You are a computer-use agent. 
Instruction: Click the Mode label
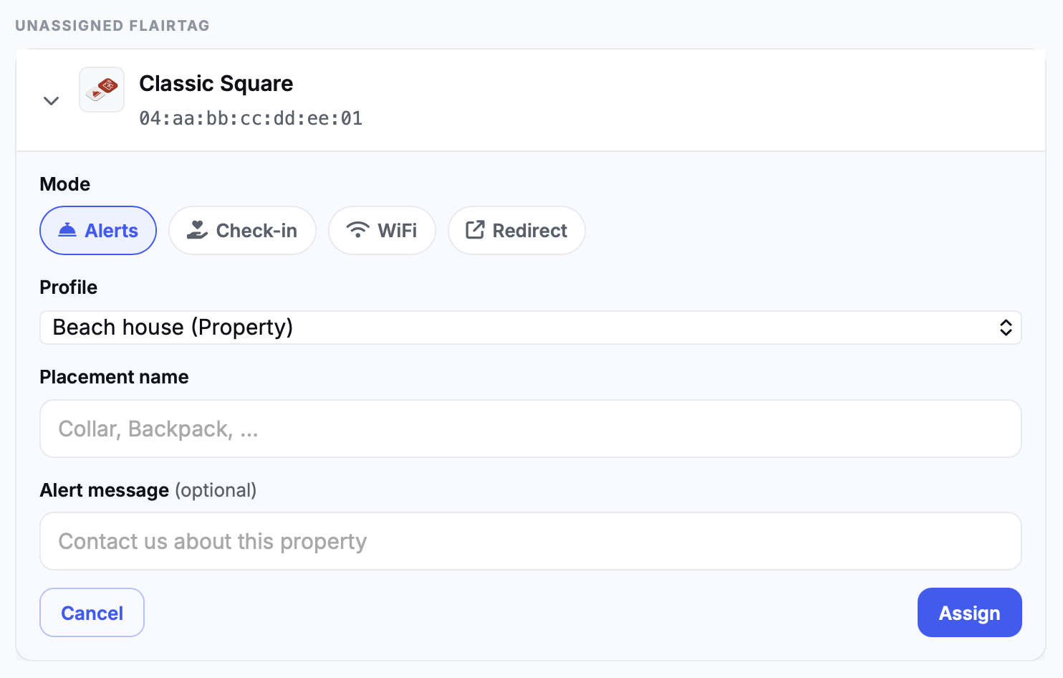point(65,184)
